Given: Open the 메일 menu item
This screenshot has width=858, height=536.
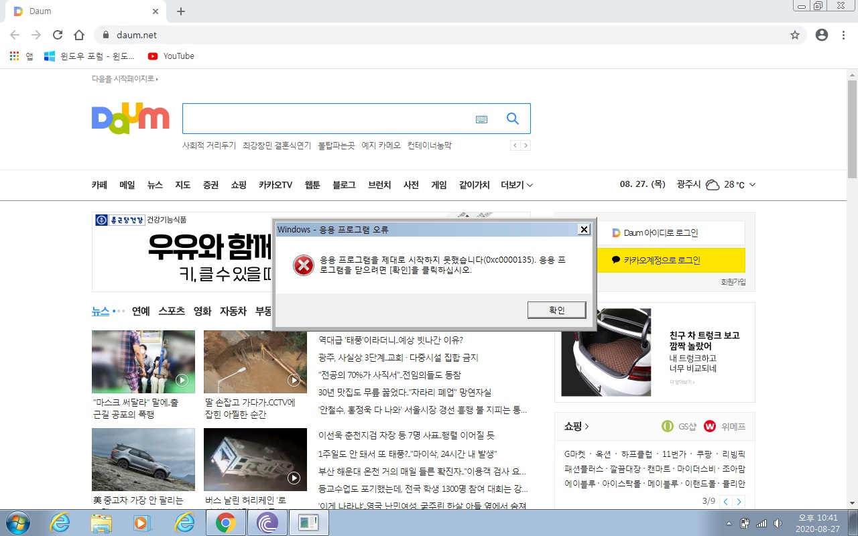Looking at the screenshot, I should tap(127, 185).
